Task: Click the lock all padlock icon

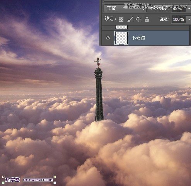Action: pyautogui.click(x=147, y=19)
